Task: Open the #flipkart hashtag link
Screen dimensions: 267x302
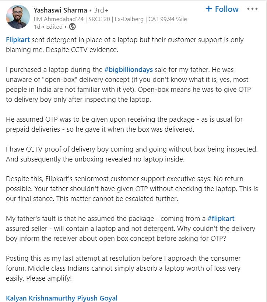Action: pyautogui.click(x=221, y=219)
